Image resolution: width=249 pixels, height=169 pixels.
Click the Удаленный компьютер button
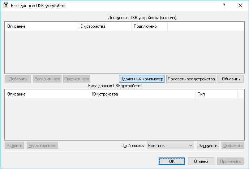click(142, 79)
